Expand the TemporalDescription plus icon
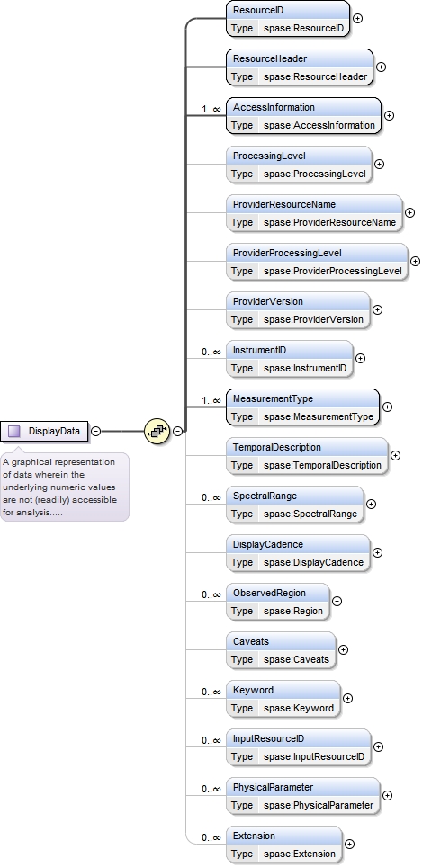This screenshot has width=422, height=867. [x=395, y=456]
